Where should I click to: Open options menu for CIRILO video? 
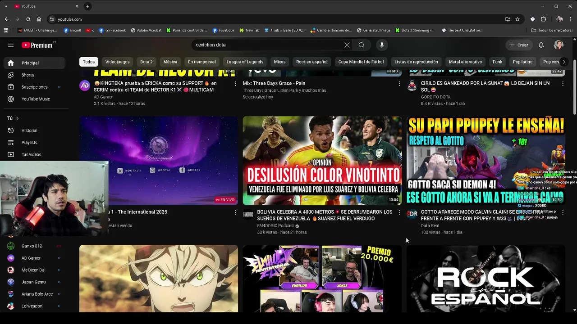click(563, 84)
